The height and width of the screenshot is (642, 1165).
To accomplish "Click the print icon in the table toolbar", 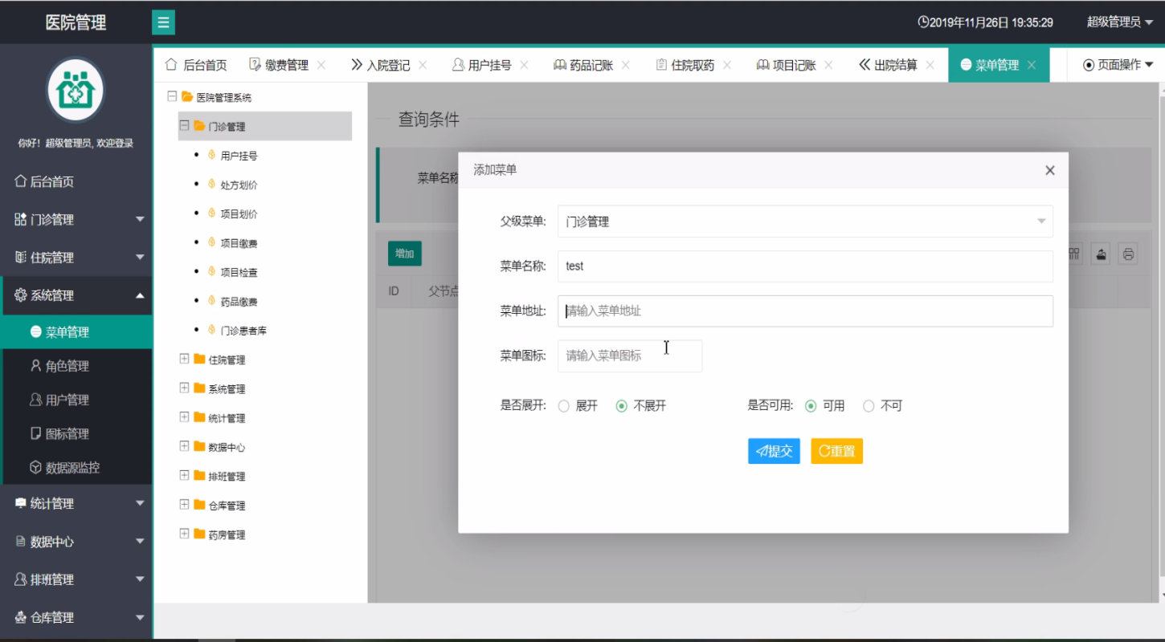I will click(1128, 254).
